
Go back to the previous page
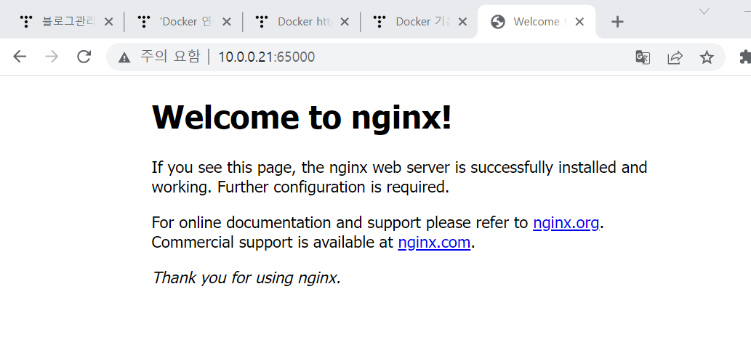[20, 57]
